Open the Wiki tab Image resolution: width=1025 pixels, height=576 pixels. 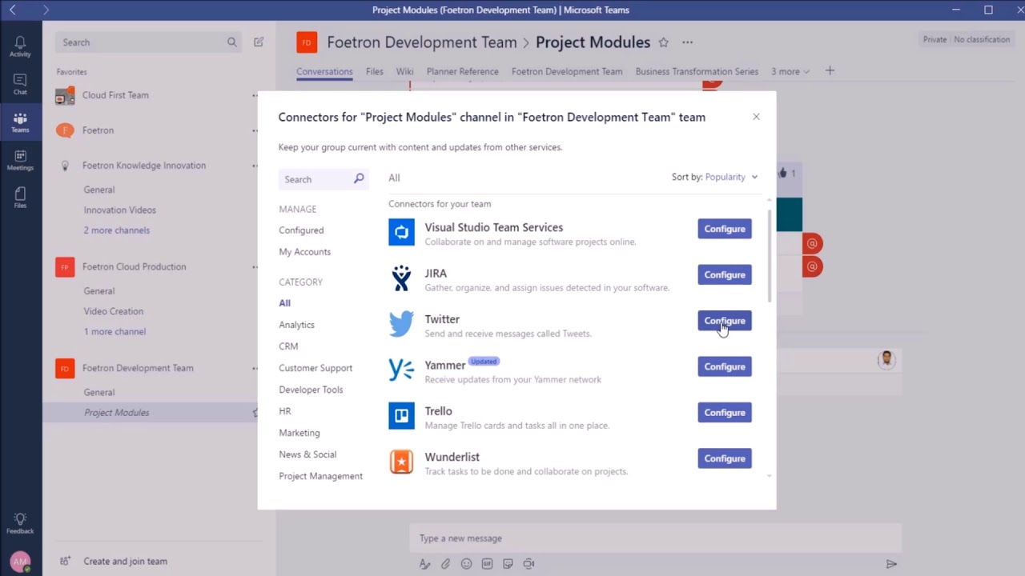pyautogui.click(x=405, y=71)
